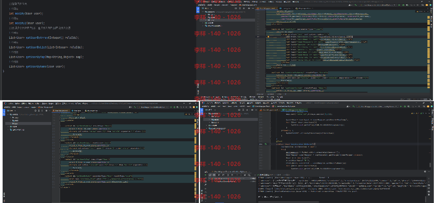Start debugging in the bottom-left IDE window
Screen dimensions: 435x203
tap(174, 107)
